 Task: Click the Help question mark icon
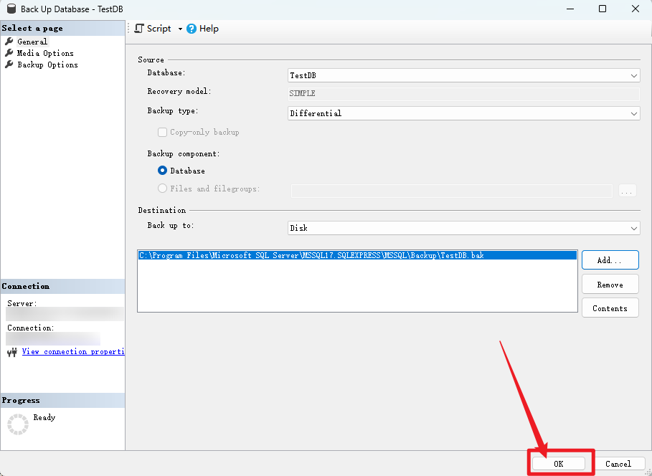tap(192, 29)
